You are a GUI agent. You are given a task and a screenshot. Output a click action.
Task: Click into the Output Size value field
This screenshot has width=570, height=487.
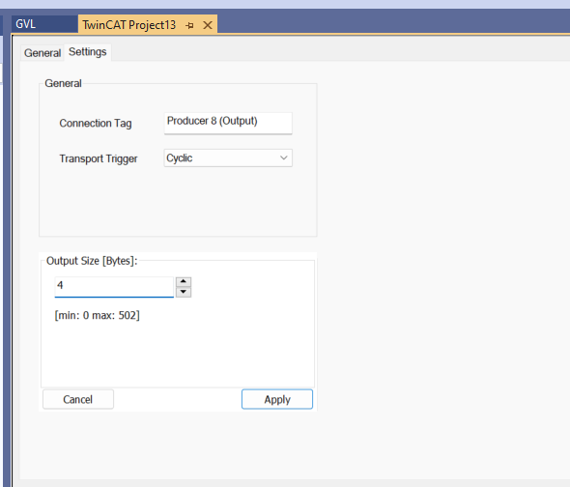point(114,287)
